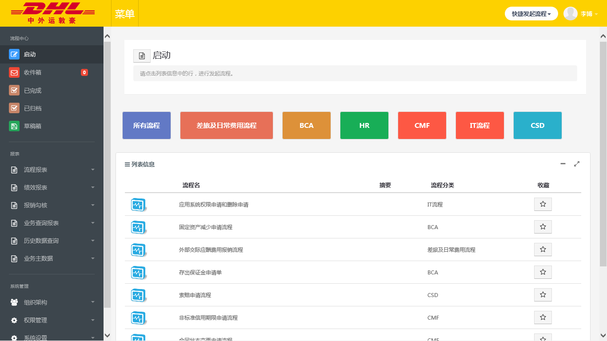The image size is (607, 341).
Task: Filter by 所有流程 category
Action: point(147,126)
